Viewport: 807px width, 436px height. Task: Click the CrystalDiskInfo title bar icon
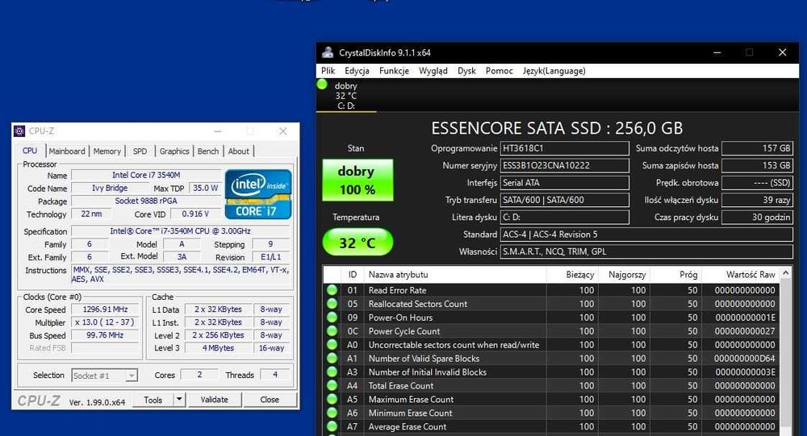(x=328, y=52)
